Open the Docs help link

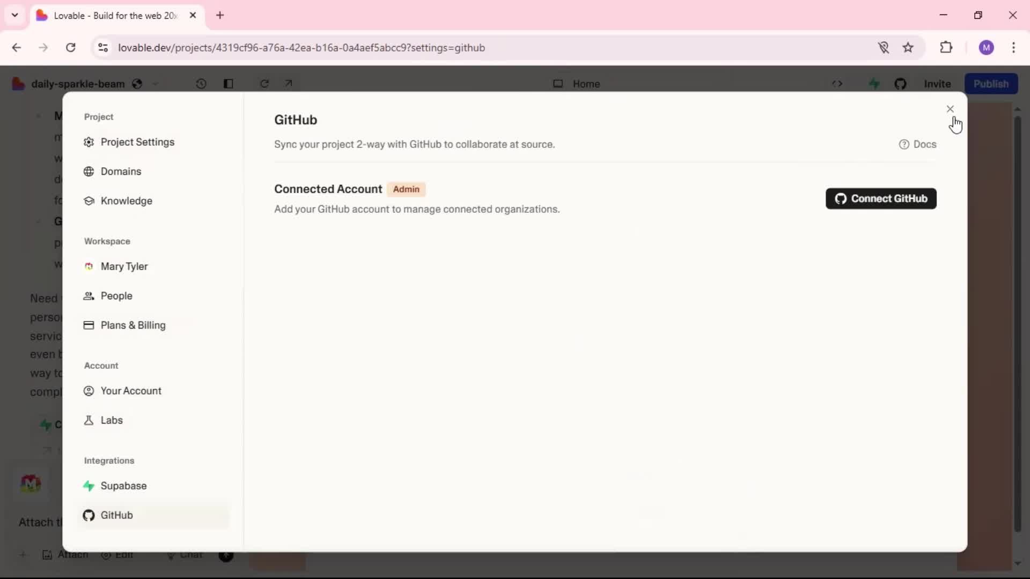[917, 144]
